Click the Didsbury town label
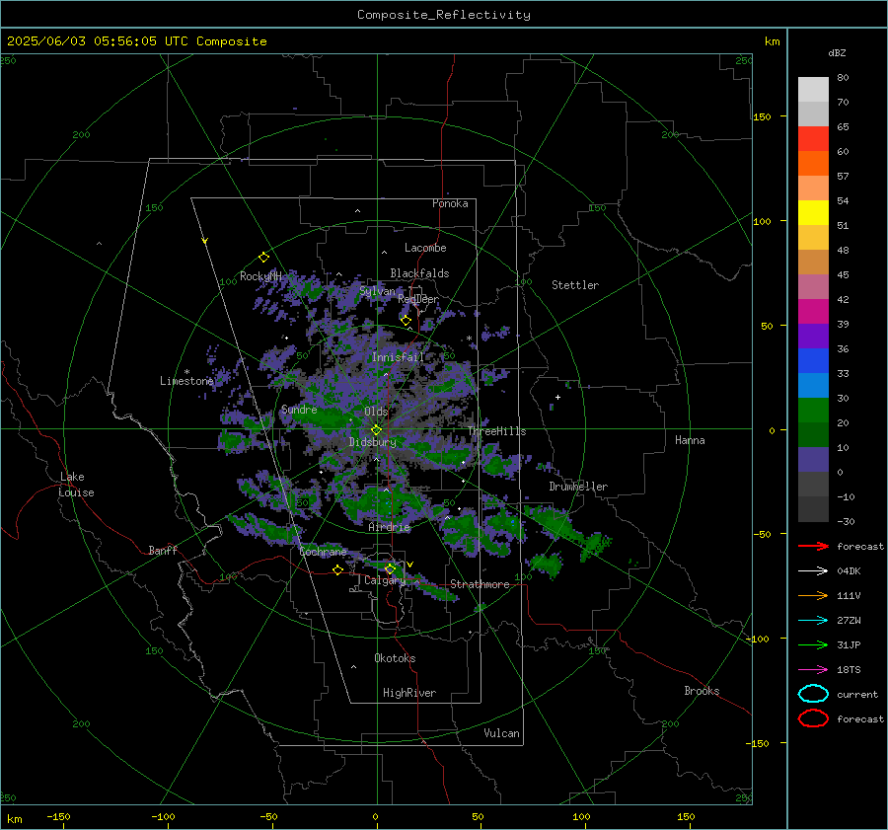Image resolution: width=888 pixels, height=830 pixels. tap(373, 442)
